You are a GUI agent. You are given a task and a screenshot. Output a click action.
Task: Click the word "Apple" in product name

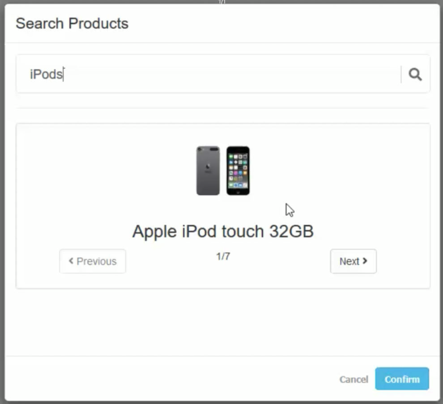(154, 232)
